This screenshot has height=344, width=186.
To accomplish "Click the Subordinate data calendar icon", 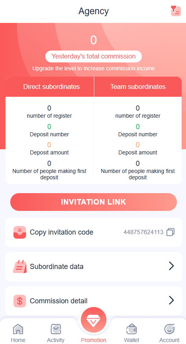I will pyautogui.click(x=20, y=266).
